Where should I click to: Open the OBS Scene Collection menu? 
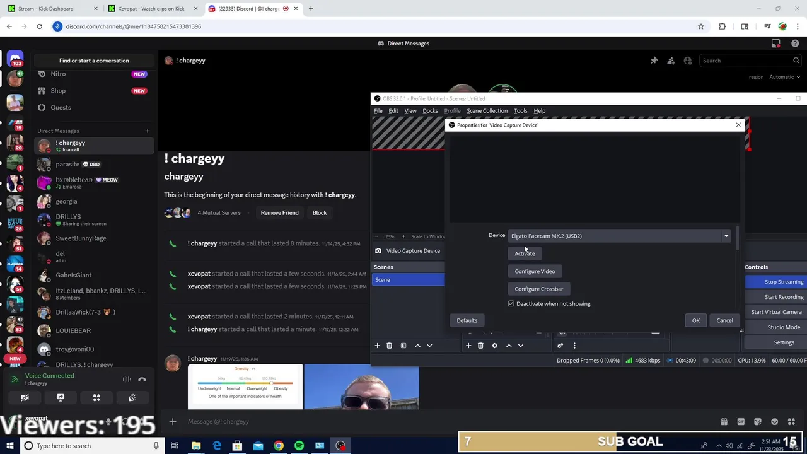click(487, 111)
